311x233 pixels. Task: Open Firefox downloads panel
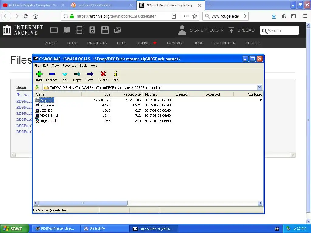[x=274, y=16]
